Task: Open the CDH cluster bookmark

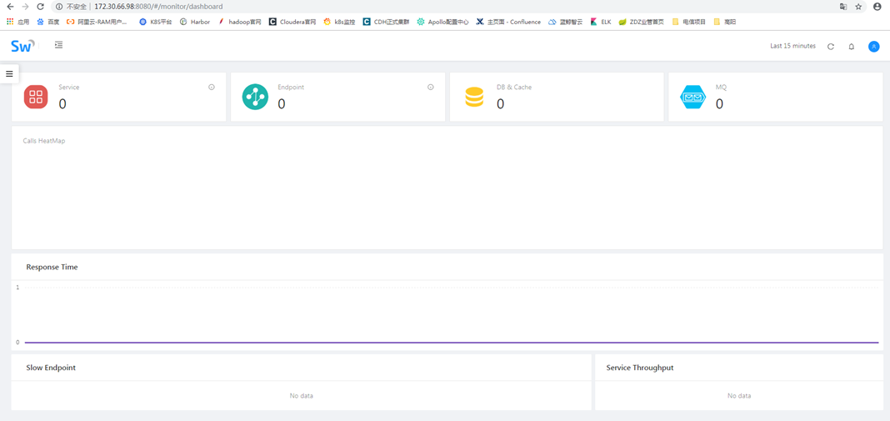Action: (x=386, y=22)
